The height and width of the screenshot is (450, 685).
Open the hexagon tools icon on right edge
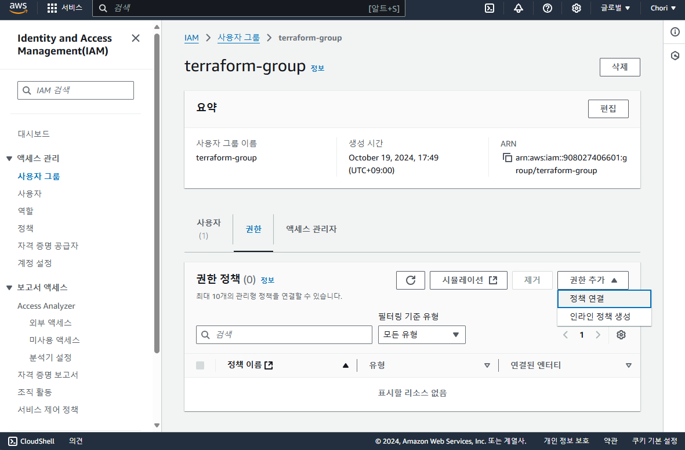tap(675, 56)
